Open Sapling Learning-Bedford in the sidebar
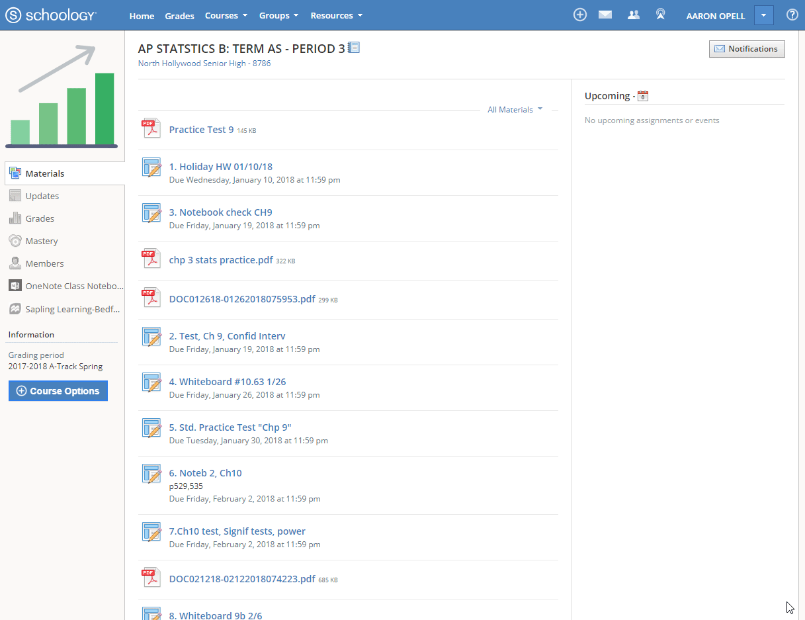Viewport: 805px width, 620px height. tap(64, 309)
